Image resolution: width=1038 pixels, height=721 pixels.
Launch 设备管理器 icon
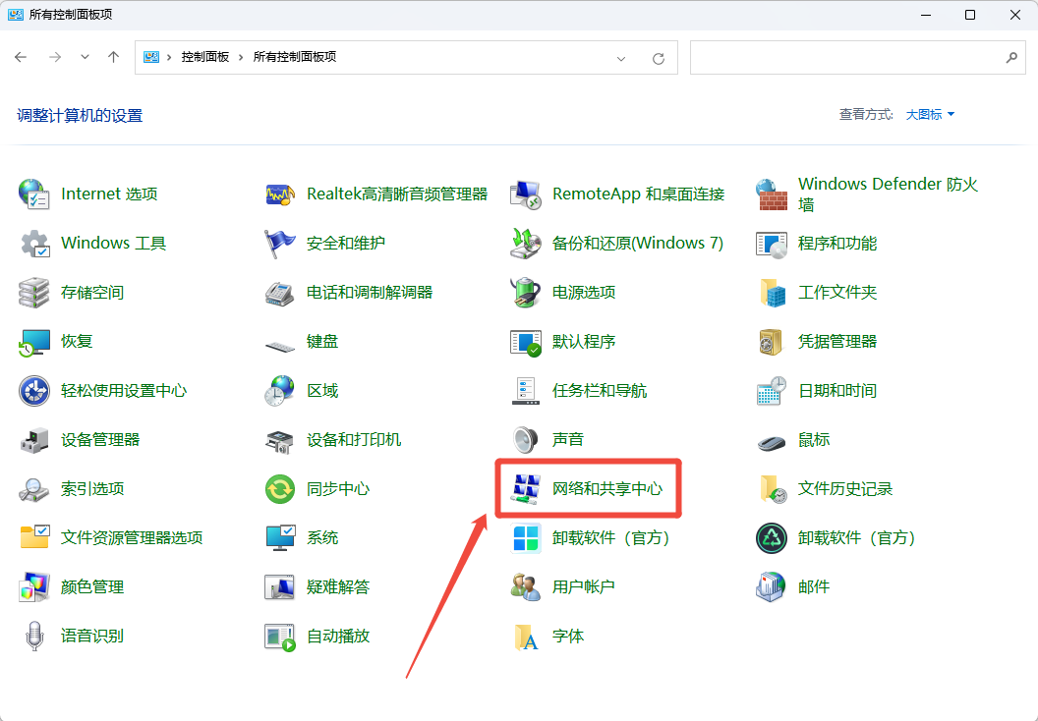33,440
